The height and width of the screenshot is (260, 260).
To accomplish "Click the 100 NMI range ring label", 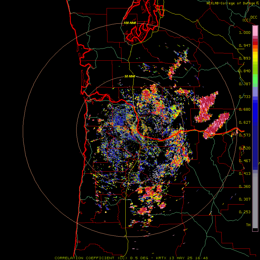I will pos(130,23).
